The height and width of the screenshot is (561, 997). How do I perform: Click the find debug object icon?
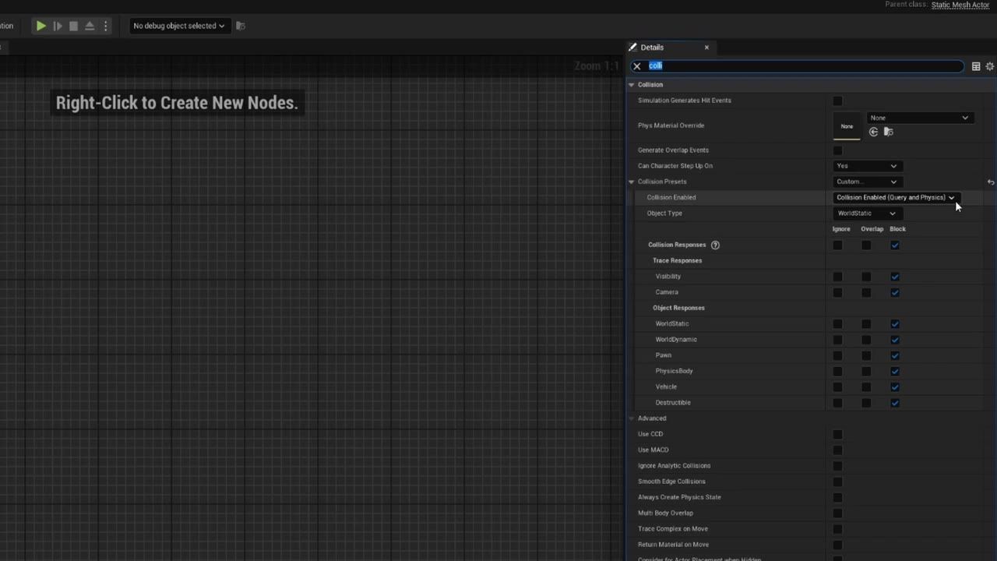(241, 26)
